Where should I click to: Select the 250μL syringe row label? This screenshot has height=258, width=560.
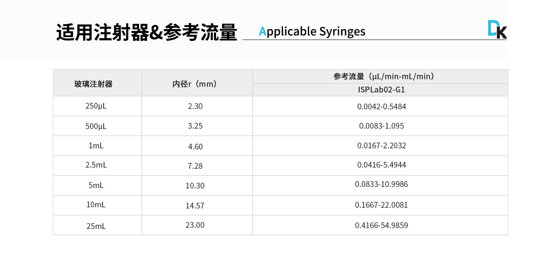click(x=96, y=106)
